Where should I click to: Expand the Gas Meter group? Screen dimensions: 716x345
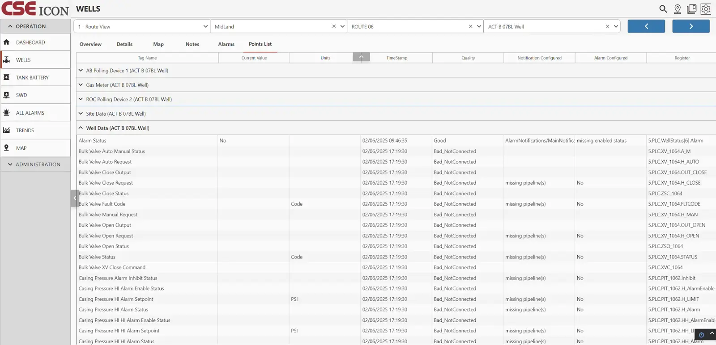pyautogui.click(x=81, y=85)
